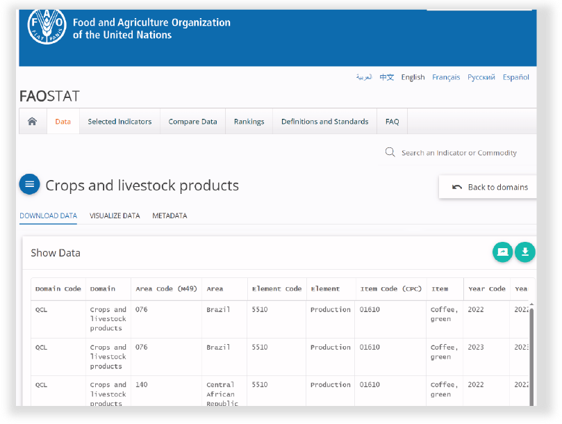This screenshot has width=562, height=424.
Task: Open the FAQ tab
Action: pos(392,122)
